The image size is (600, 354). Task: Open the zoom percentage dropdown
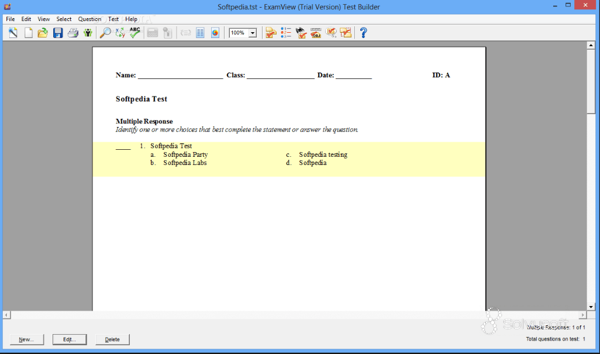tap(253, 32)
